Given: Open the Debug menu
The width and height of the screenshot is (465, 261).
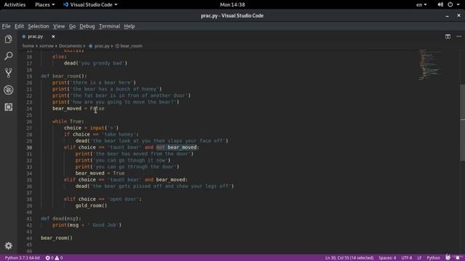Looking at the screenshot, I should coord(87,26).
